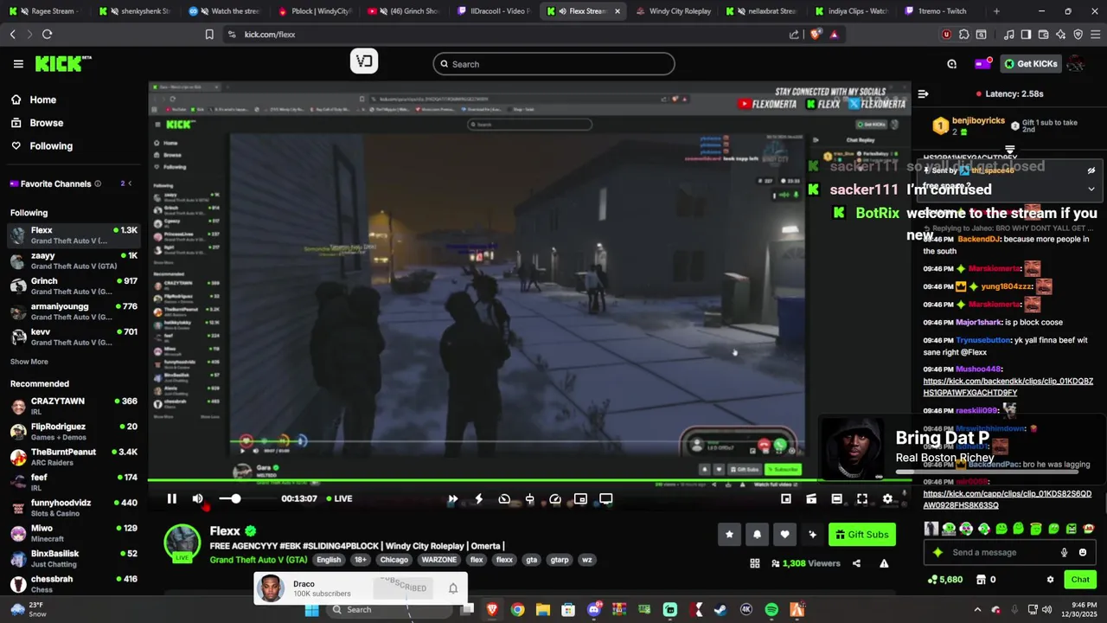Open player settings gear
This screenshot has height=623, width=1107.
point(887,498)
